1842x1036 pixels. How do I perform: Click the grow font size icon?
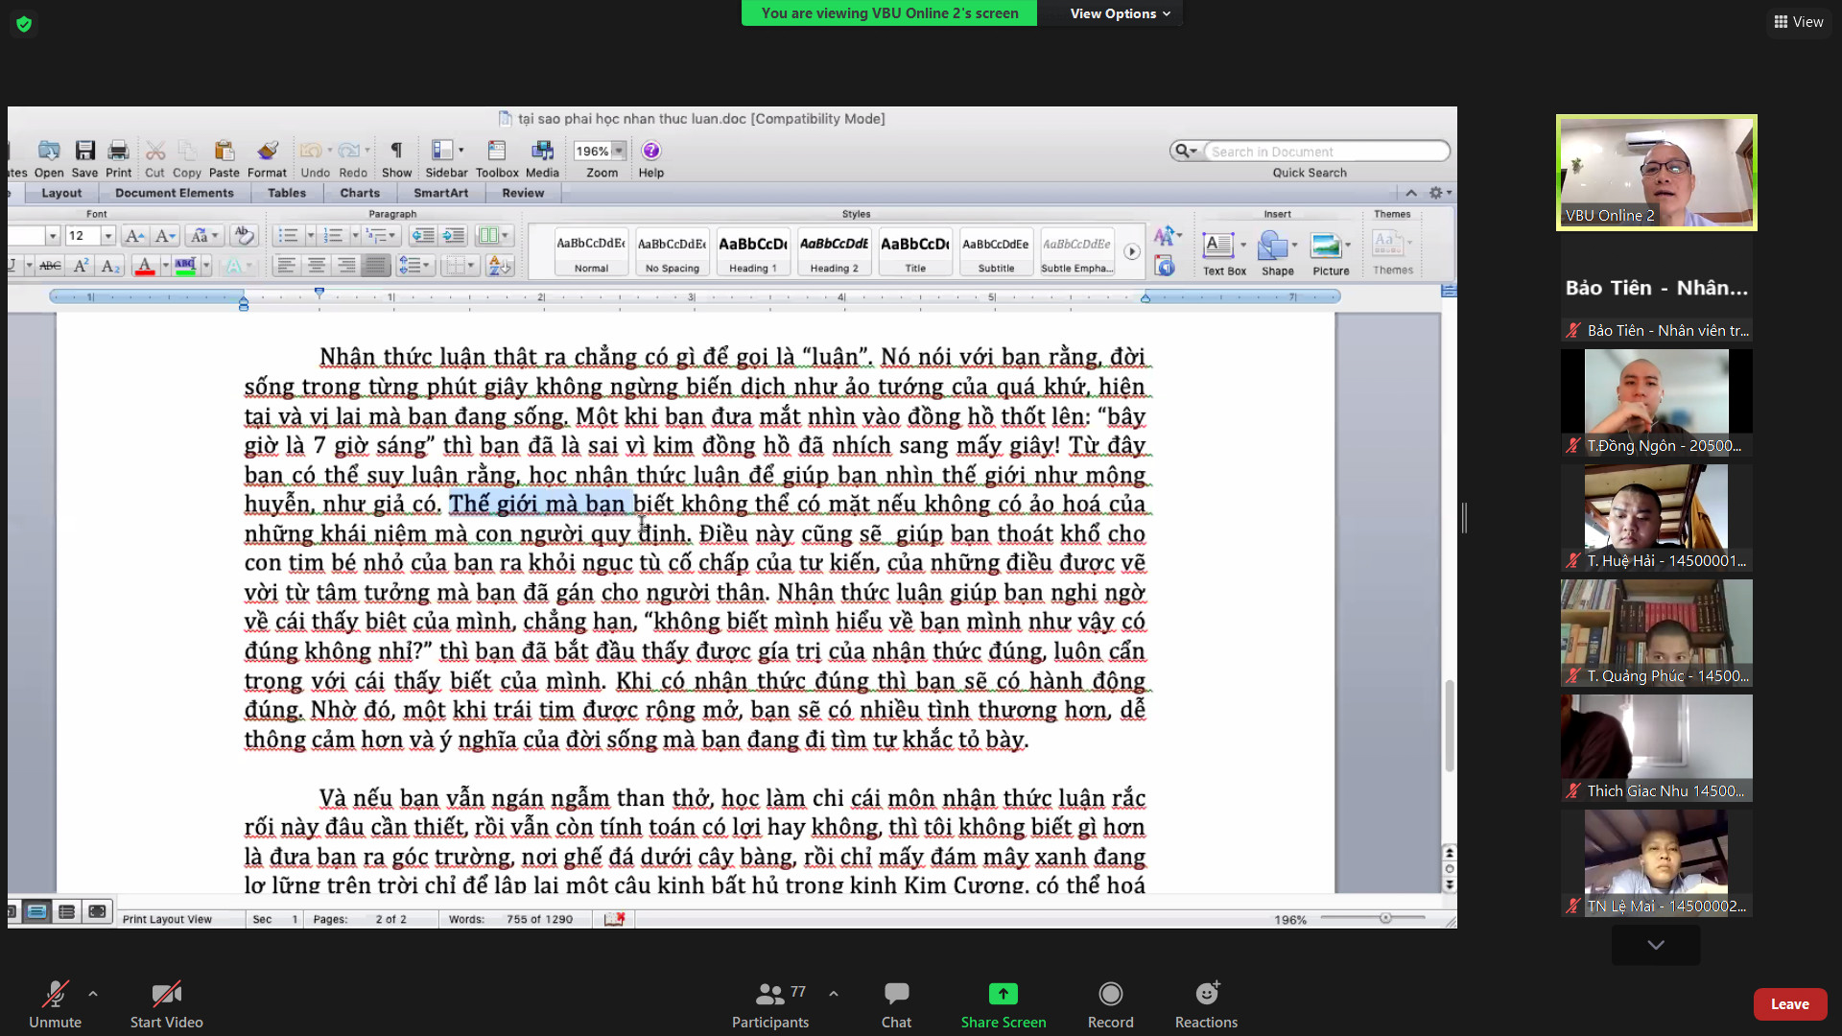click(134, 236)
